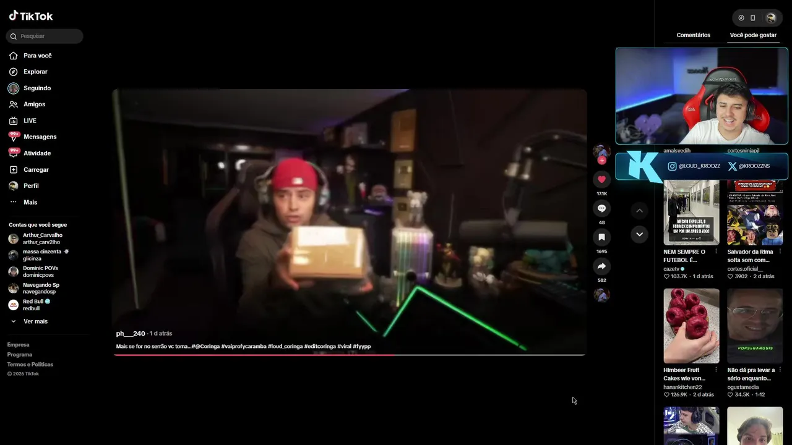Share the video with the arrow icon

coord(601,266)
